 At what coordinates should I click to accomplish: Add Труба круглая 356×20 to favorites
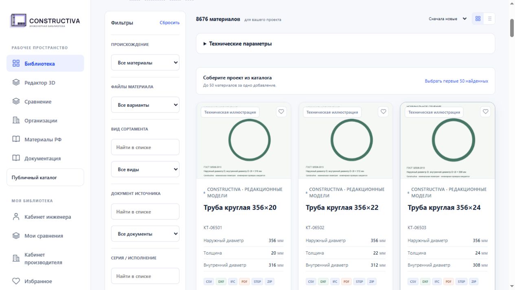[x=281, y=112]
